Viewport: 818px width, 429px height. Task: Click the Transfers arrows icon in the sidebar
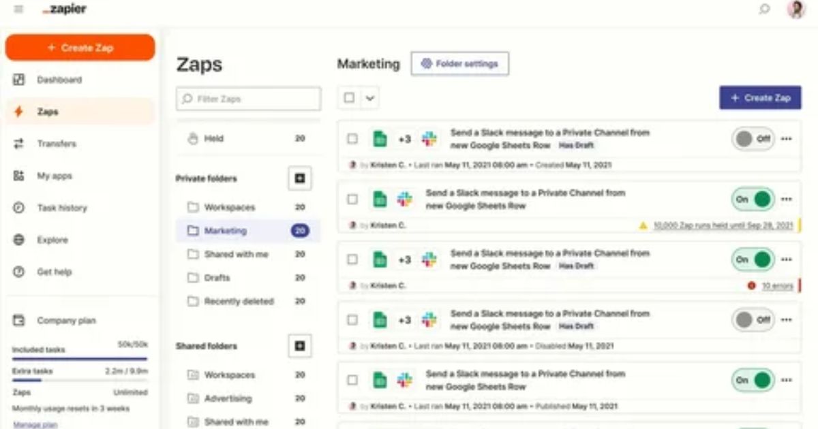[x=19, y=144]
